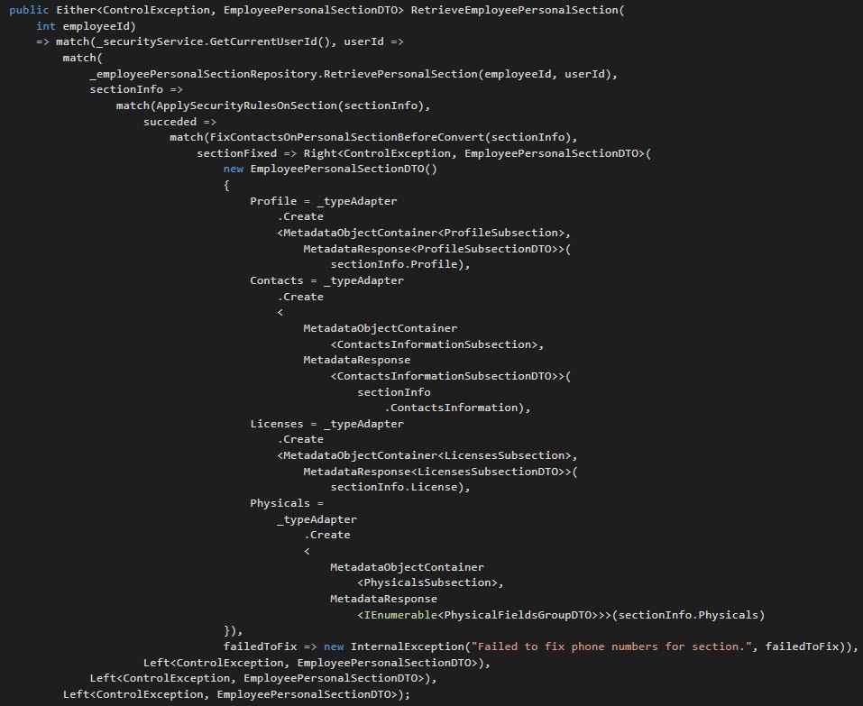This screenshot has height=706, width=863.
Task: Click the 'Physicals' property assignment name
Action: click(x=280, y=503)
